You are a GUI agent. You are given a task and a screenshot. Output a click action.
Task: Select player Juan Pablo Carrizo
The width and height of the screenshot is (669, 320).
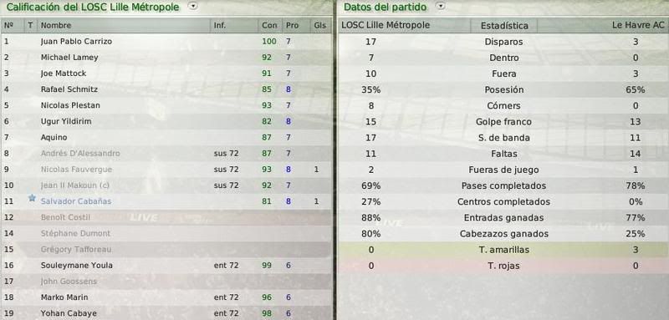[76, 41]
